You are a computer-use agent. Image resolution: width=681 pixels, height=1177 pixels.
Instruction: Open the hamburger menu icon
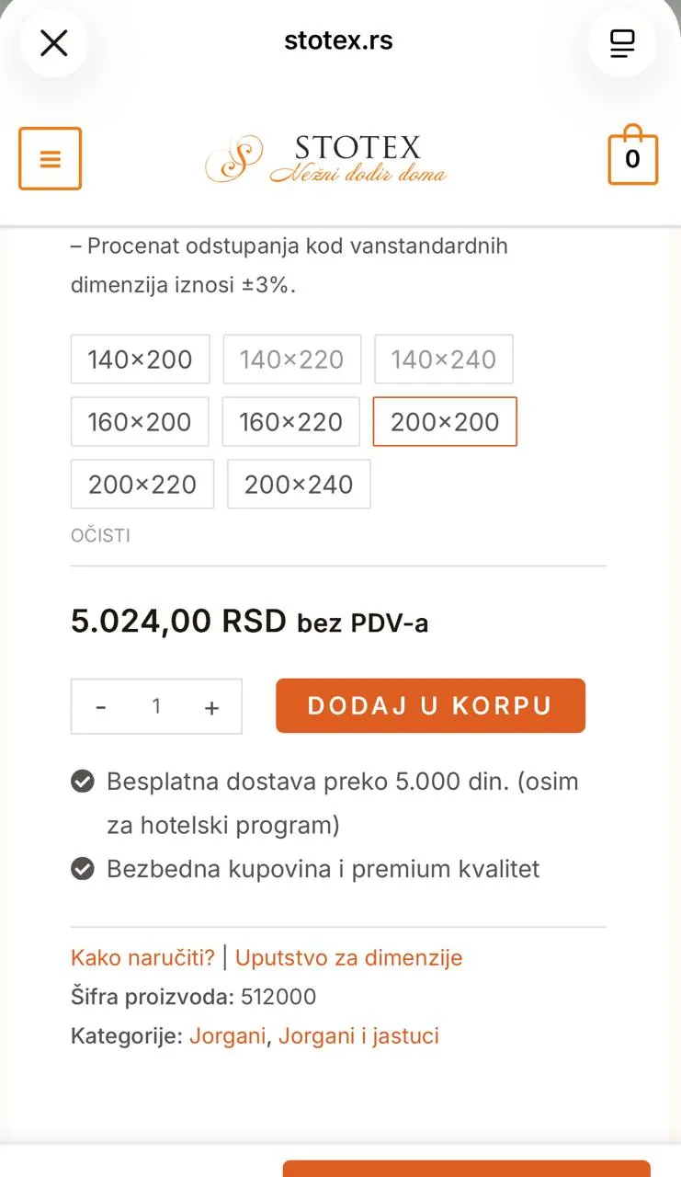coord(51,158)
